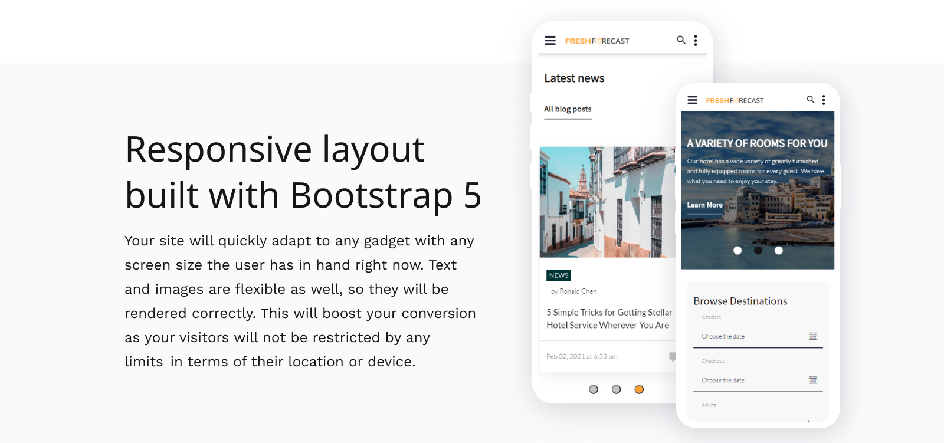This screenshot has height=443, width=944.
Task: Click the Check in date field
Action: (x=758, y=336)
